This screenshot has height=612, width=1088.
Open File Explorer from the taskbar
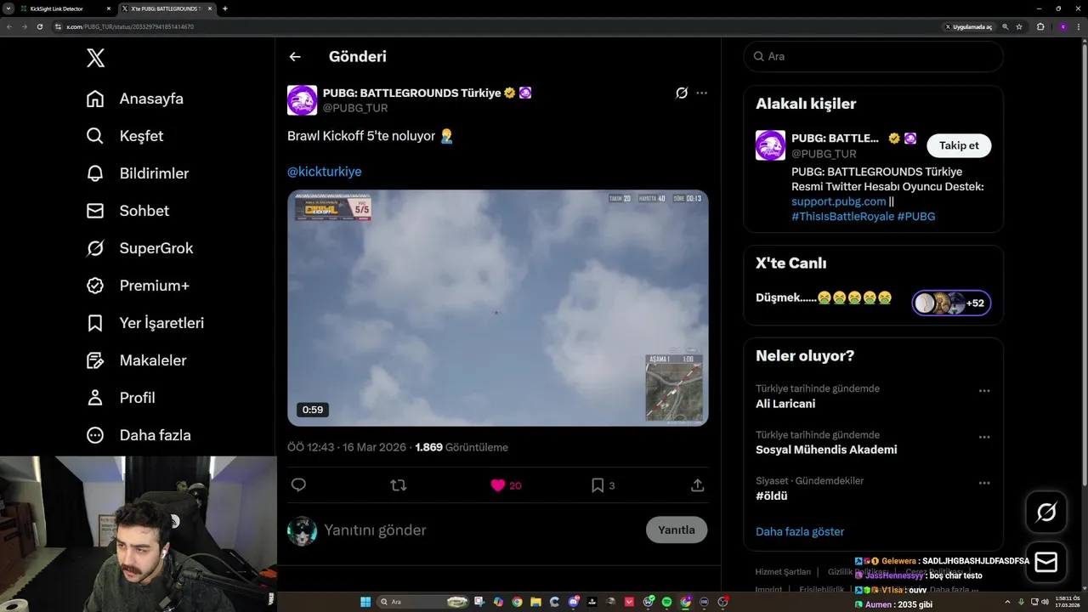point(535,602)
